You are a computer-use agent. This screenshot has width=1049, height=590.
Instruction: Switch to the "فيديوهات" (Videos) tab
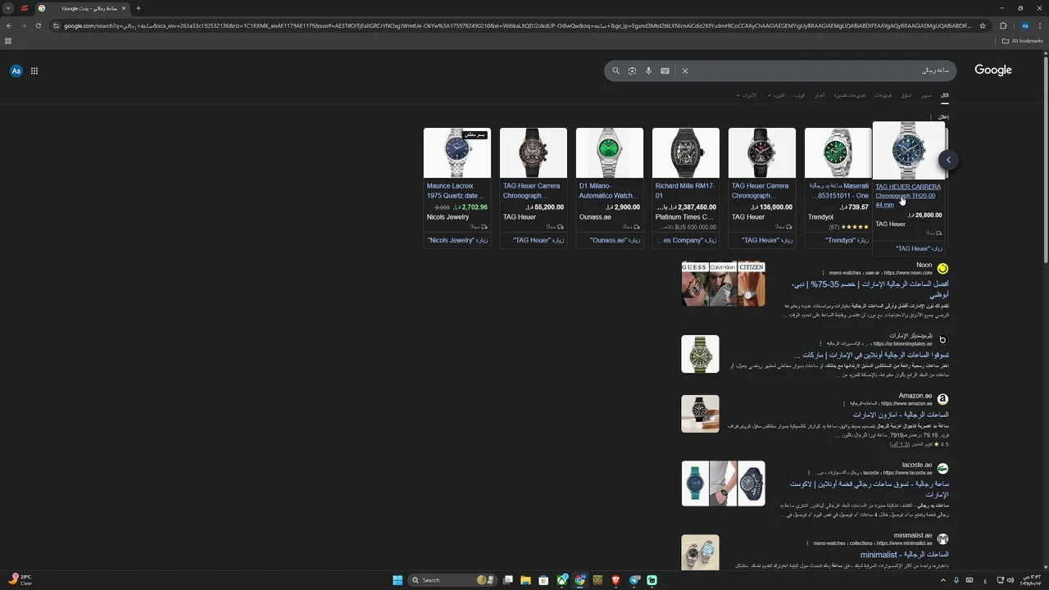(x=883, y=95)
